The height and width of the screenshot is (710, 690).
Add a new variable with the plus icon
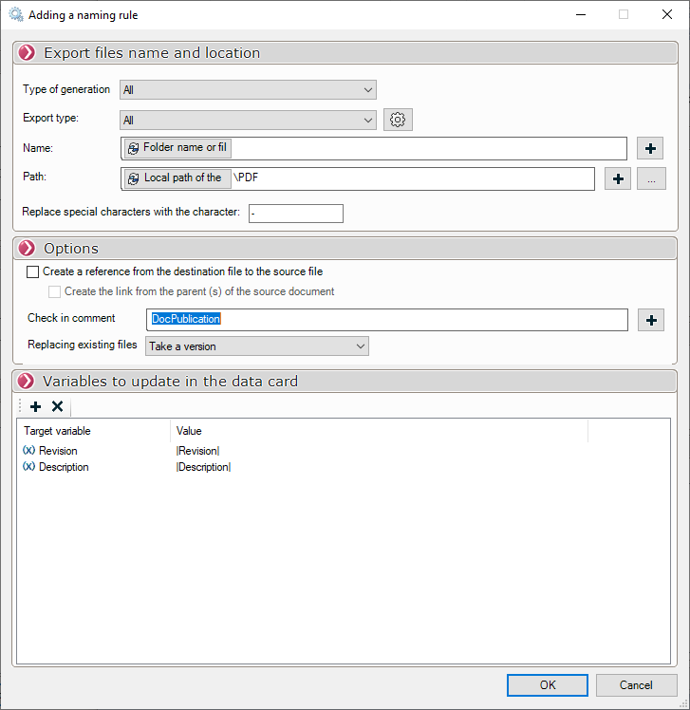tap(36, 406)
